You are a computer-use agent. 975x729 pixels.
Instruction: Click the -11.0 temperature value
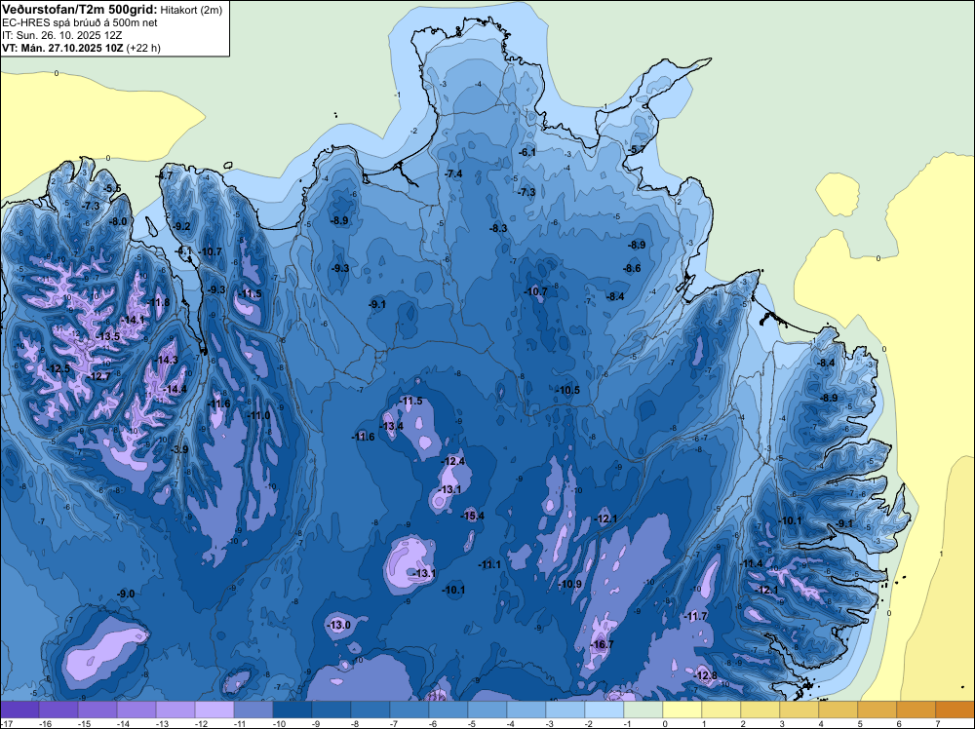tap(258, 415)
